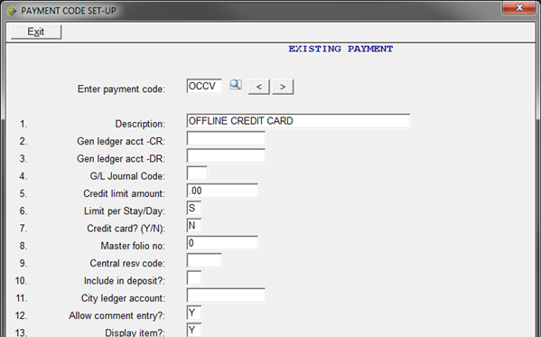This screenshot has width=541, height=337.
Task: Select the Description text field
Action: coord(298,121)
